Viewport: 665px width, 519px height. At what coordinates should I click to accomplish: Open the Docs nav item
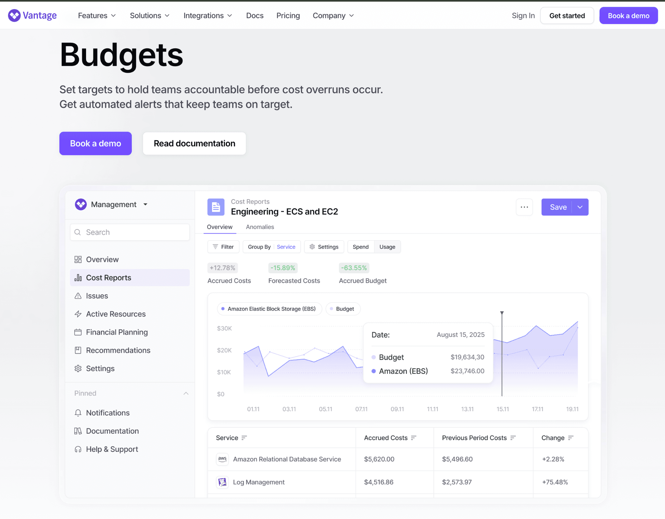255,16
